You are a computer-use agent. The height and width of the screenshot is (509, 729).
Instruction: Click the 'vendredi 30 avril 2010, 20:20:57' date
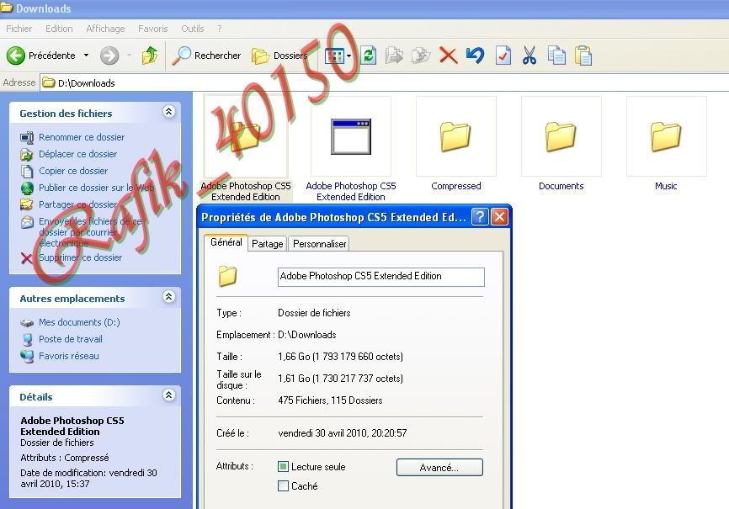342,433
